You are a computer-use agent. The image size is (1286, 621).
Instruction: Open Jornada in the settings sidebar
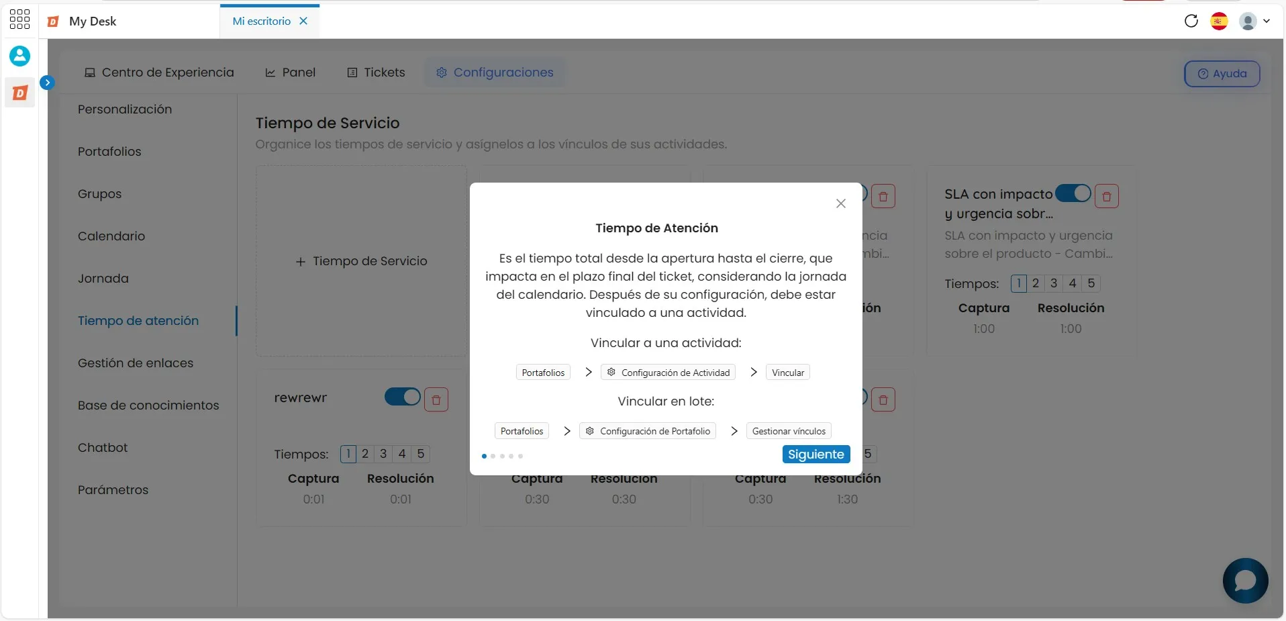[103, 279]
